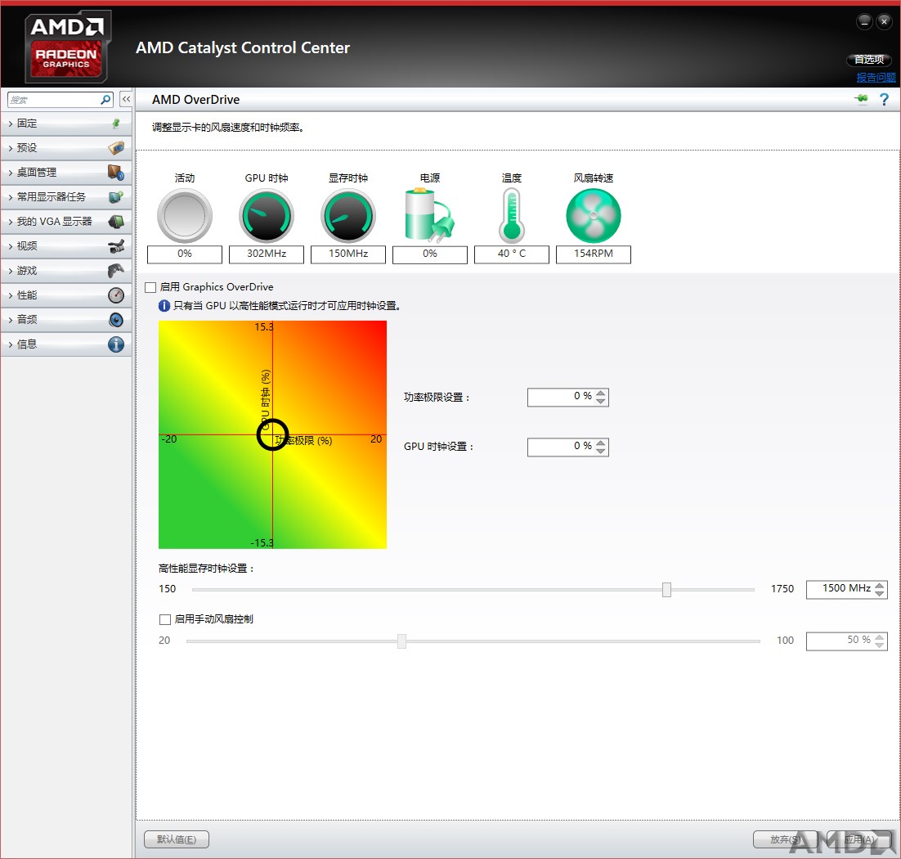Click the magnifier icon in the search box
This screenshot has height=859, width=901.
click(105, 100)
